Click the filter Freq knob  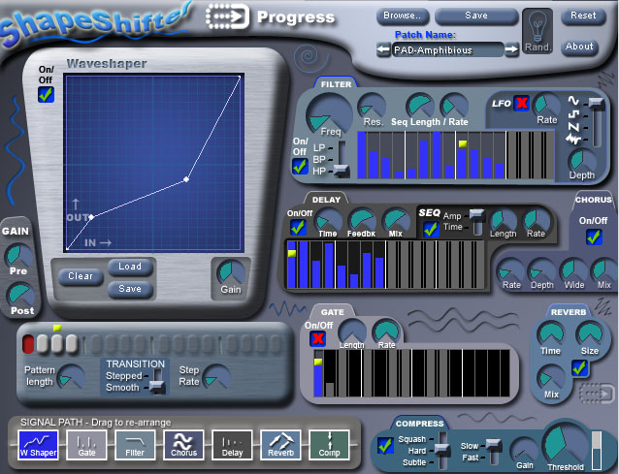(329, 115)
